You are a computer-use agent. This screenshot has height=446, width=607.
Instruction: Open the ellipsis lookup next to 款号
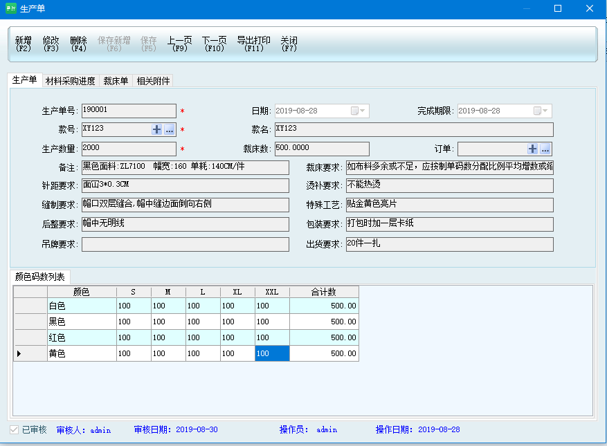coord(170,129)
